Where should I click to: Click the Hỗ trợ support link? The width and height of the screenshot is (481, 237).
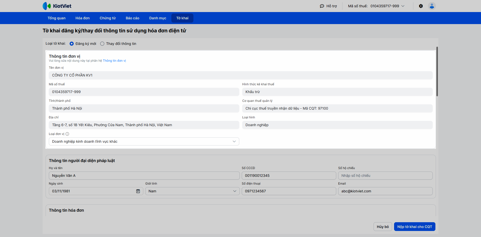point(332,6)
